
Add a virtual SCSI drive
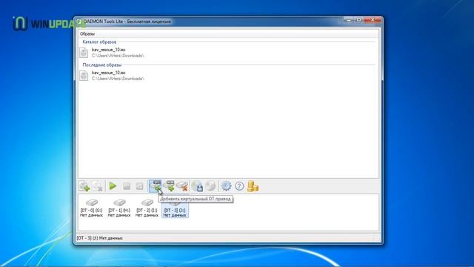tap(169, 186)
